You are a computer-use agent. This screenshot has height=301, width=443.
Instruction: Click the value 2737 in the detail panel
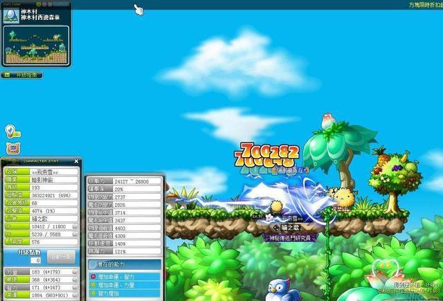pyautogui.click(x=137, y=197)
